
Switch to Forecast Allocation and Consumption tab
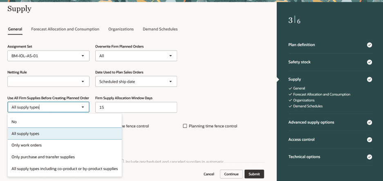coord(65,29)
